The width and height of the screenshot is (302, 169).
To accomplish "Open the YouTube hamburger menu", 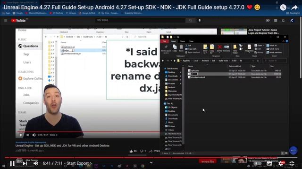I will 6,20.
